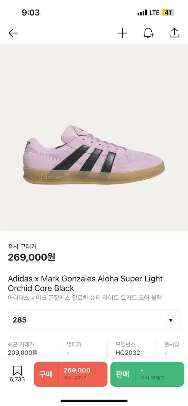Tap the 6,733 bookmark count

point(17,380)
